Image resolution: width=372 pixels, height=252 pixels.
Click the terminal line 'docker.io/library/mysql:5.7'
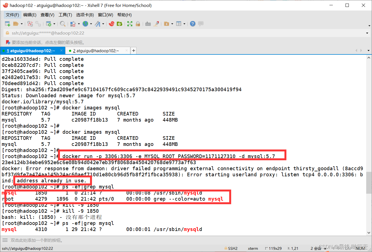43,102
